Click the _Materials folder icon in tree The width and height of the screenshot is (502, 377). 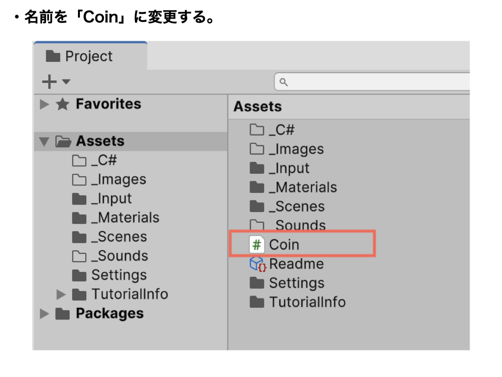[x=79, y=218]
